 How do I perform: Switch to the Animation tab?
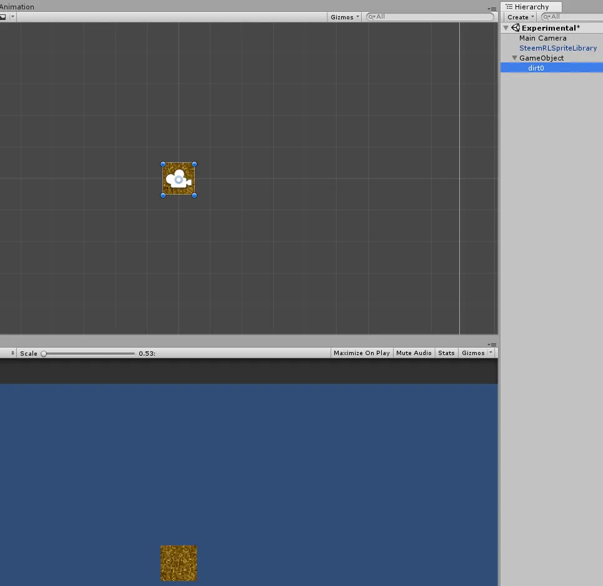[17, 6]
